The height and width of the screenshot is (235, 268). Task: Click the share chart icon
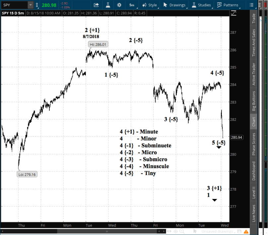click(96, 5)
